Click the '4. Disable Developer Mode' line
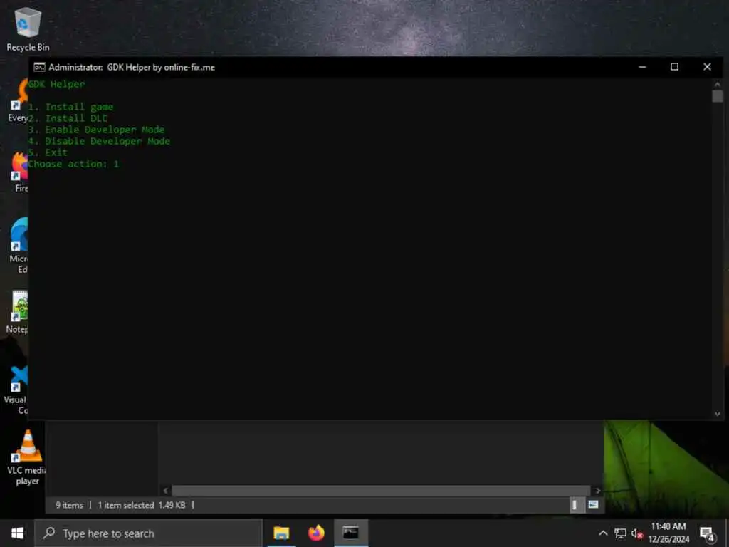Image resolution: width=729 pixels, height=547 pixels. (99, 141)
